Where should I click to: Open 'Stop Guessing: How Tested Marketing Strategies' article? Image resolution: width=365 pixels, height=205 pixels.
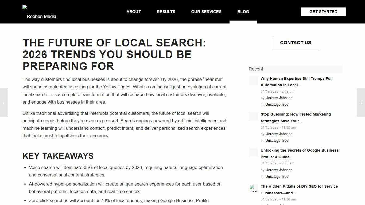296,117
